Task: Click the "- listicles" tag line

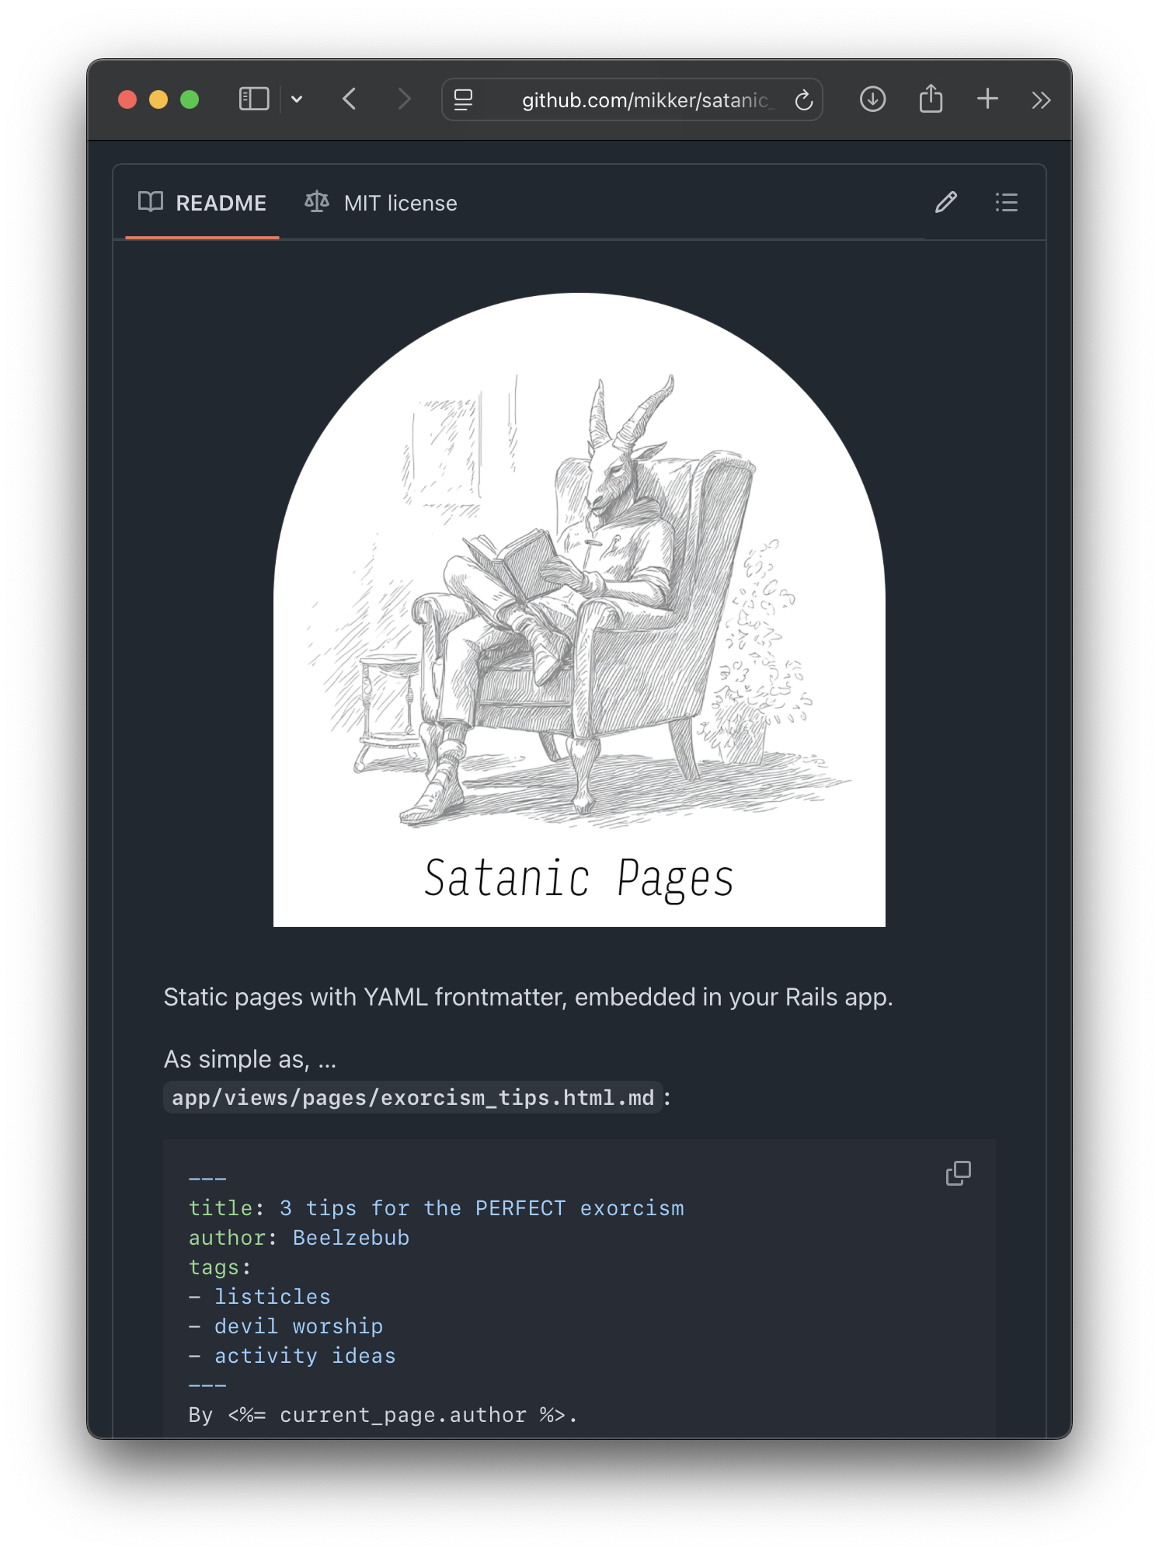Action: coord(259,1297)
